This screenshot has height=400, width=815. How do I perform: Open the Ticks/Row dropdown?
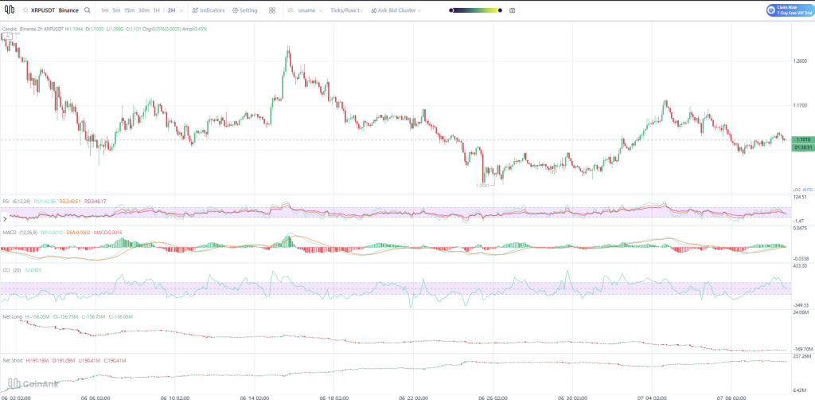[x=347, y=10]
